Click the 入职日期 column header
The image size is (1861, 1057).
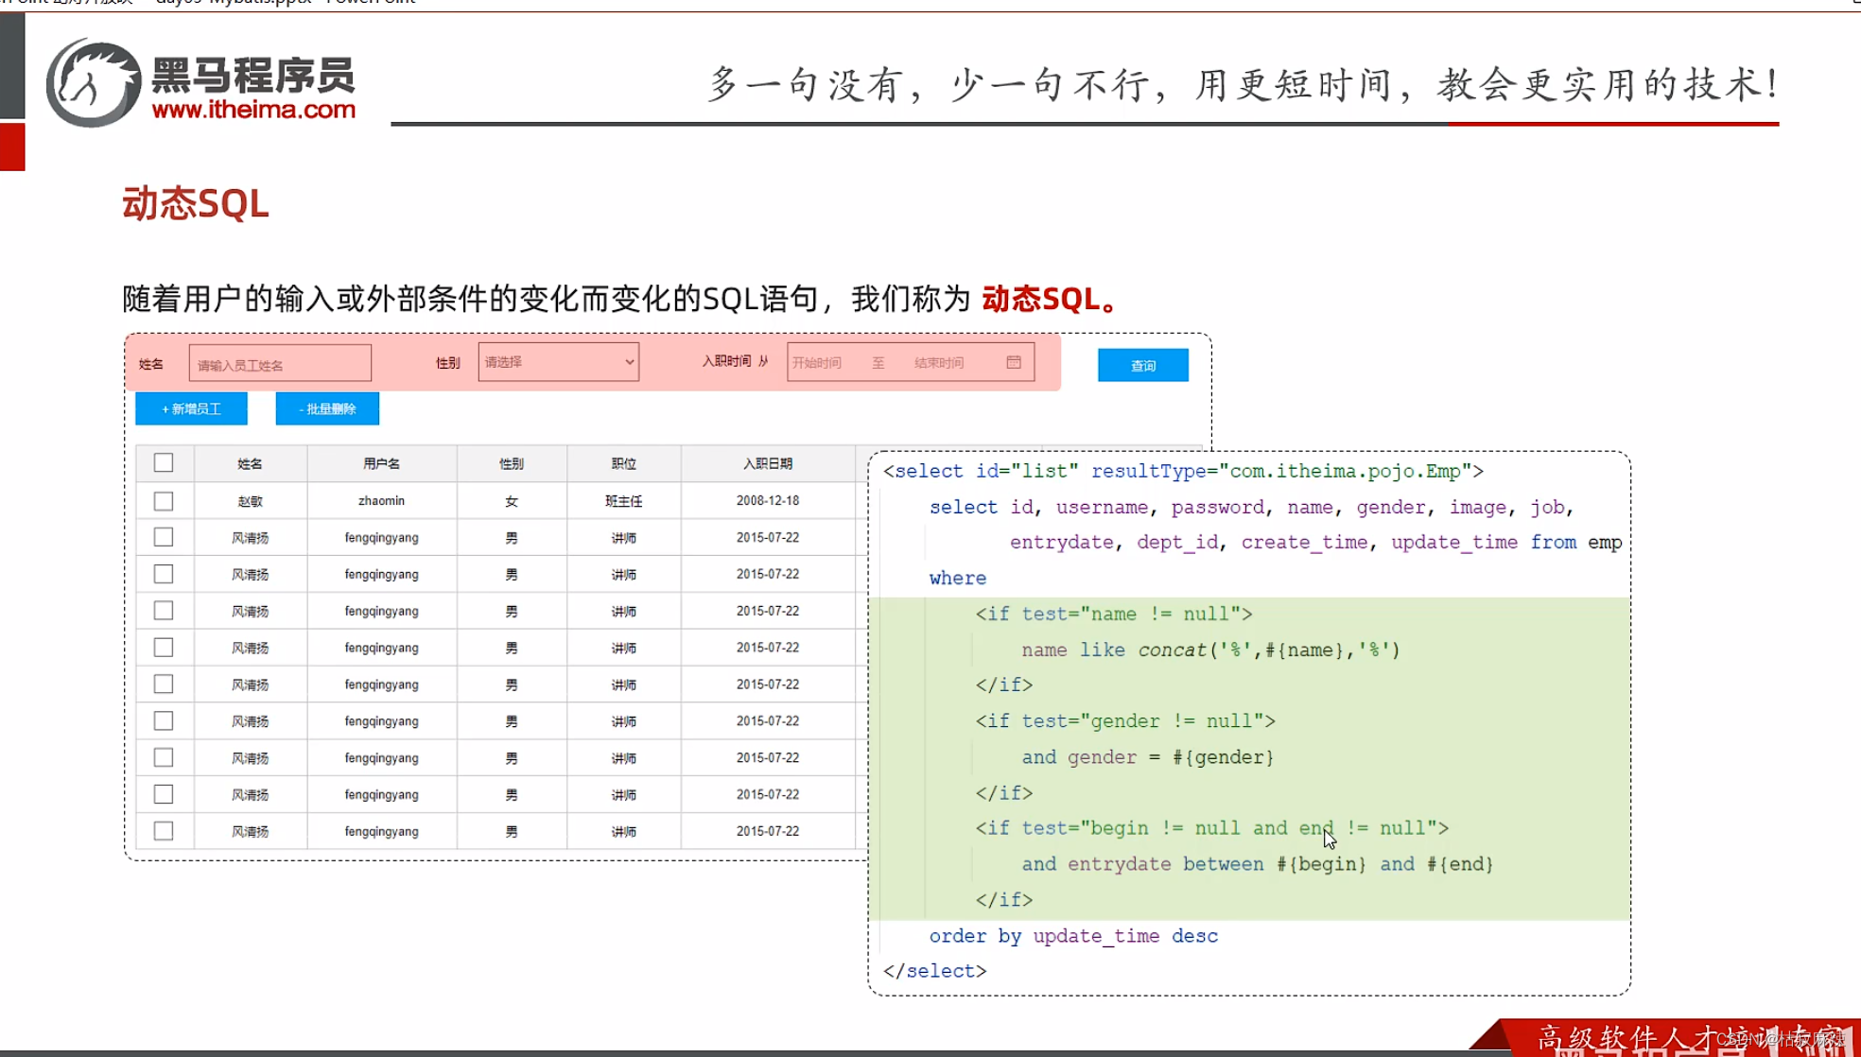click(767, 463)
